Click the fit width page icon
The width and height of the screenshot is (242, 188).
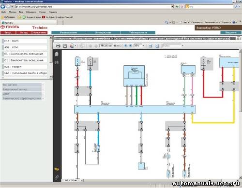tap(150, 46)
